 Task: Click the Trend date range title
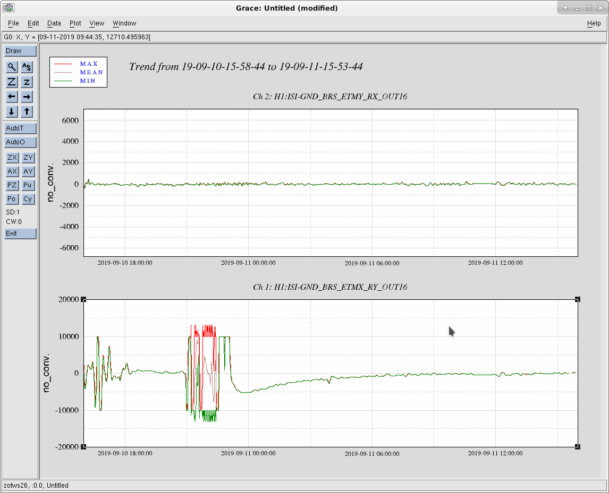tap(246, 67)
